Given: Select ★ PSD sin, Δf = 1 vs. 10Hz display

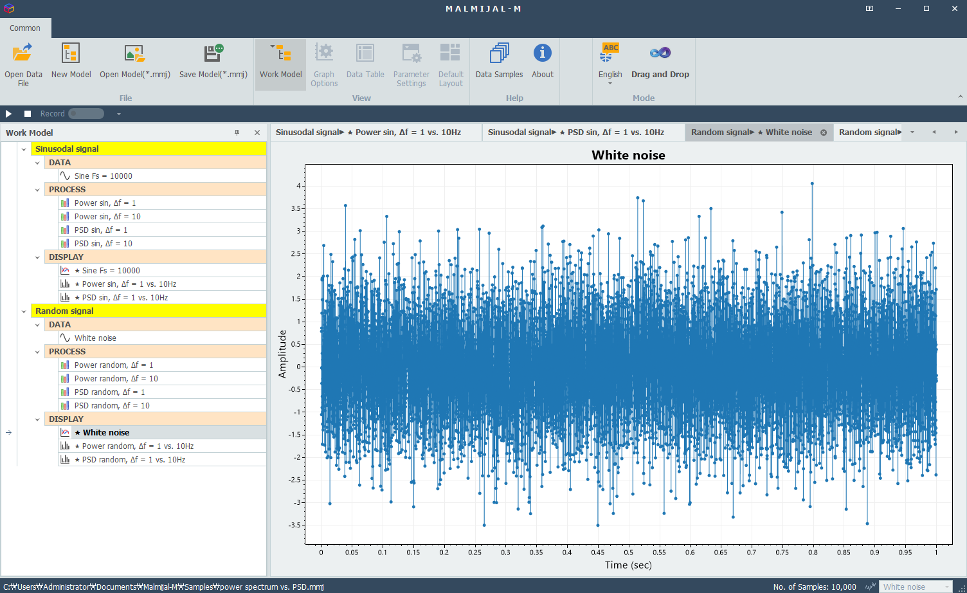Looking at the screenshot, I should (x=162, y=297).
